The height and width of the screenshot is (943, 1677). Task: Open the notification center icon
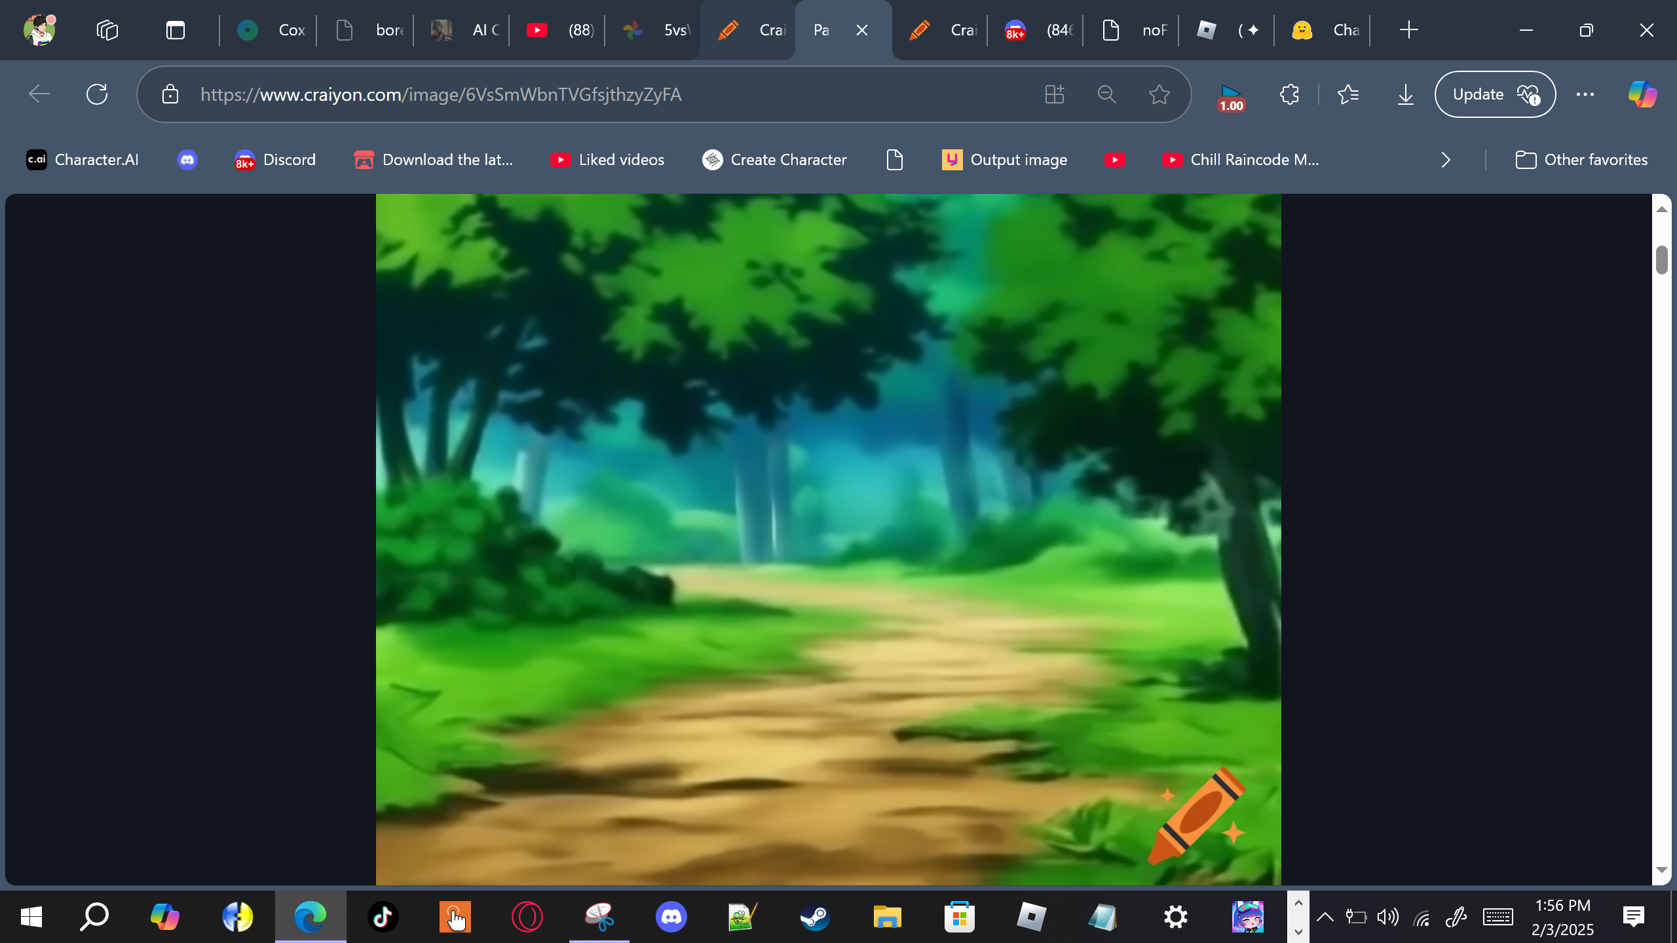[1634, 917]
